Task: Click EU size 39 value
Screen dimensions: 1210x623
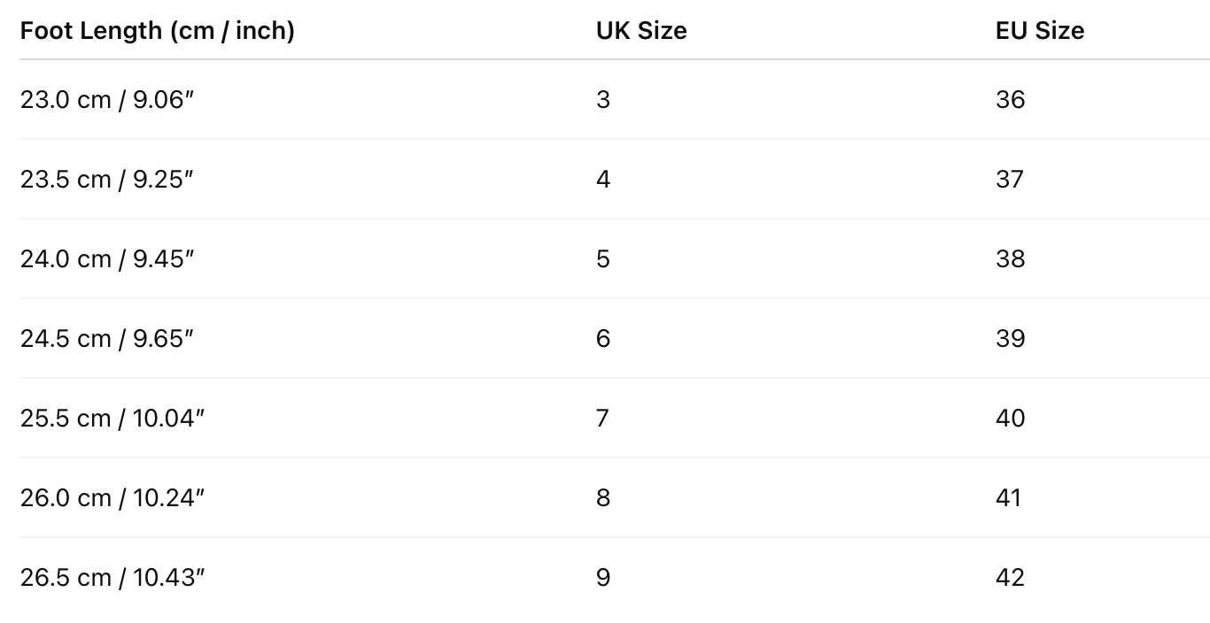Action: [1010, 338]
